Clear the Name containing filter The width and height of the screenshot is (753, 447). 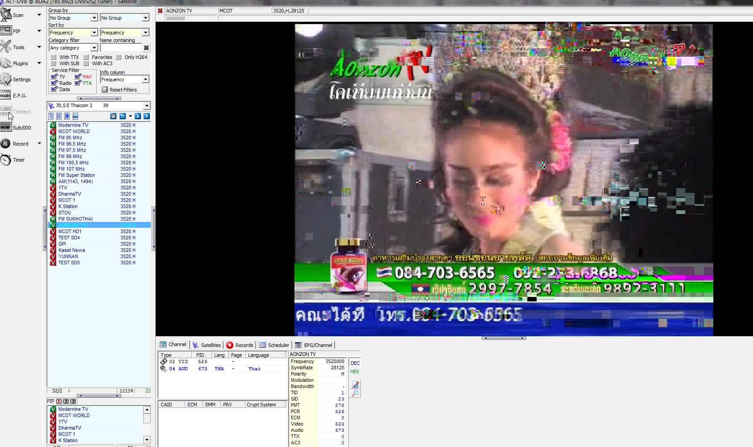[146, 48]
